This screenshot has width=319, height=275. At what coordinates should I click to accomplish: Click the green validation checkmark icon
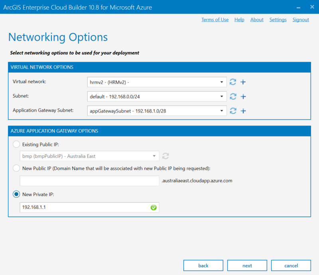tap(154, 208)
